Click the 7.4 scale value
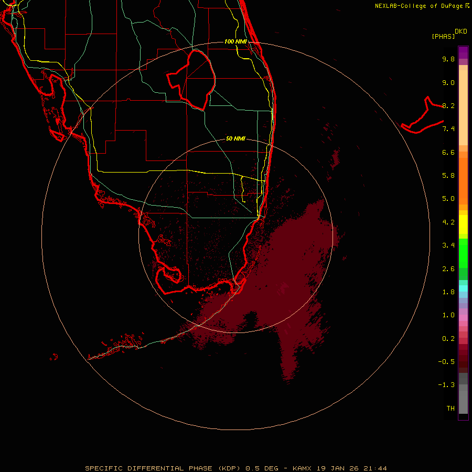Screen dimensions: 472x472 pyautogui.click(x=448, y=129)
